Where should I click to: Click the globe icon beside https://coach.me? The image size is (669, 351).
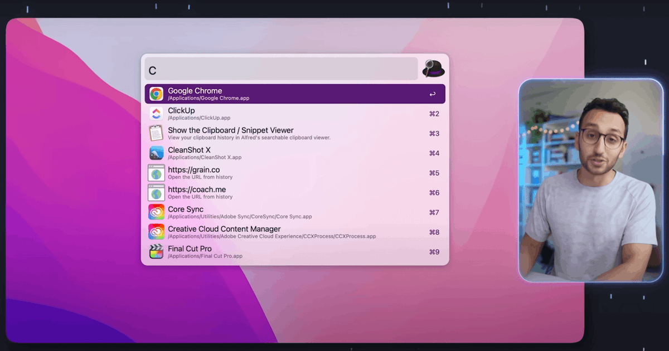(x=156, y=193)
